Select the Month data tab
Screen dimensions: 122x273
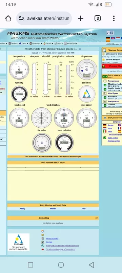53,209
